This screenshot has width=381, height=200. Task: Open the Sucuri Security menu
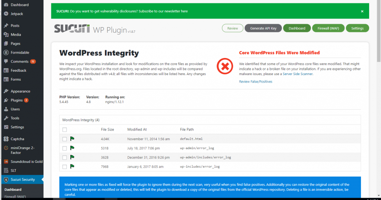(22, 180)
